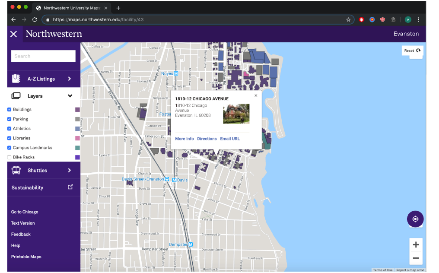Image resolution: width=439 pixels, height=273 pixels.
Task: Uncheck the Libraries layer
Action: [9, 138]
